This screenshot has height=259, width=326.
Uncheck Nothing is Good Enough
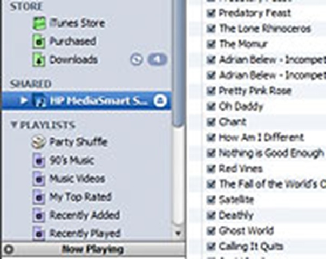click(x=211, y=153)
